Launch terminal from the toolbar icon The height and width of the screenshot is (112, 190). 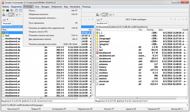8,11
